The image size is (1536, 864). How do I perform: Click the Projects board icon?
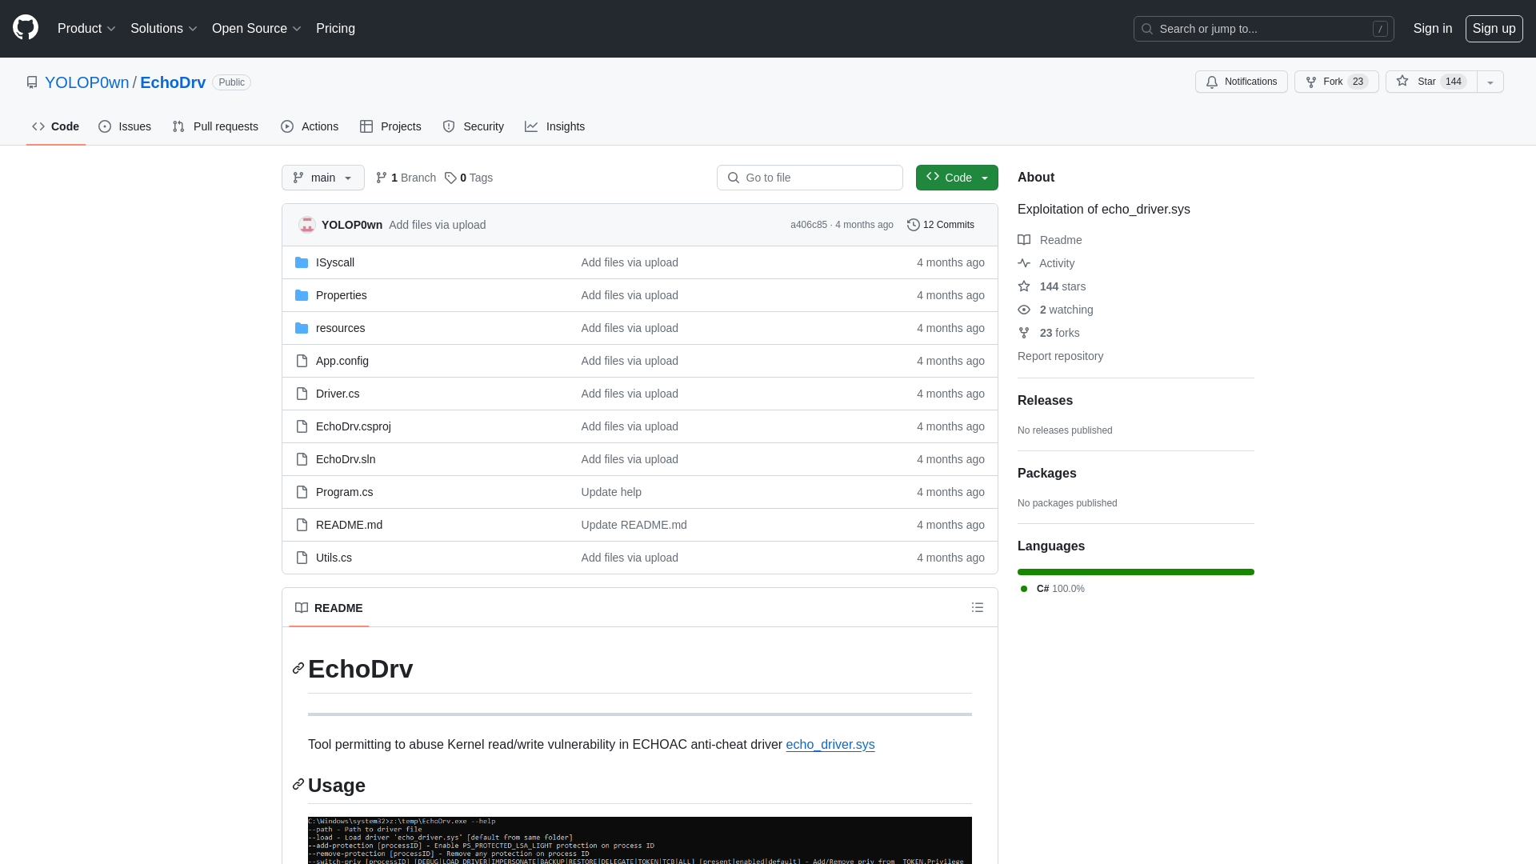pos(367,126)
